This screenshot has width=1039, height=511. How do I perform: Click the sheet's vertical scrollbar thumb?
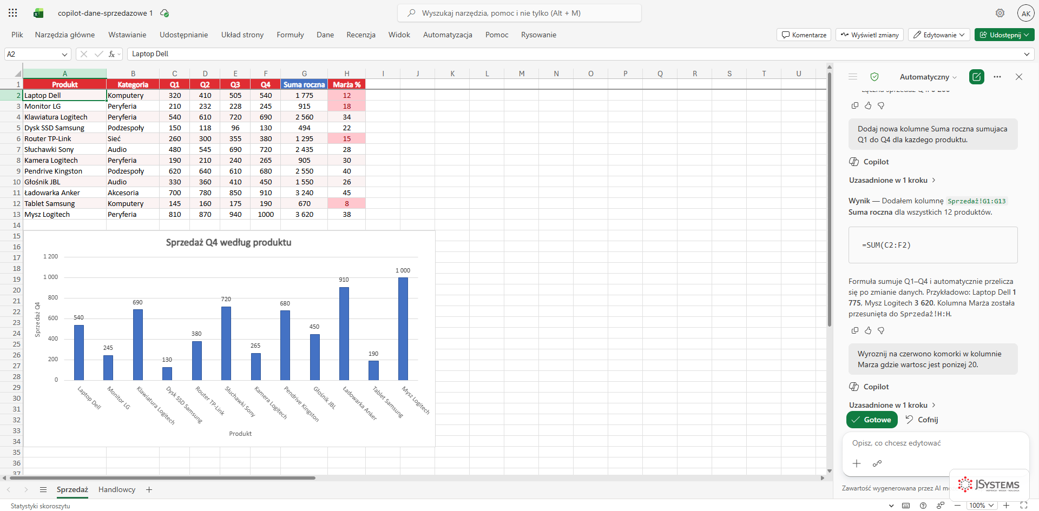829,200
